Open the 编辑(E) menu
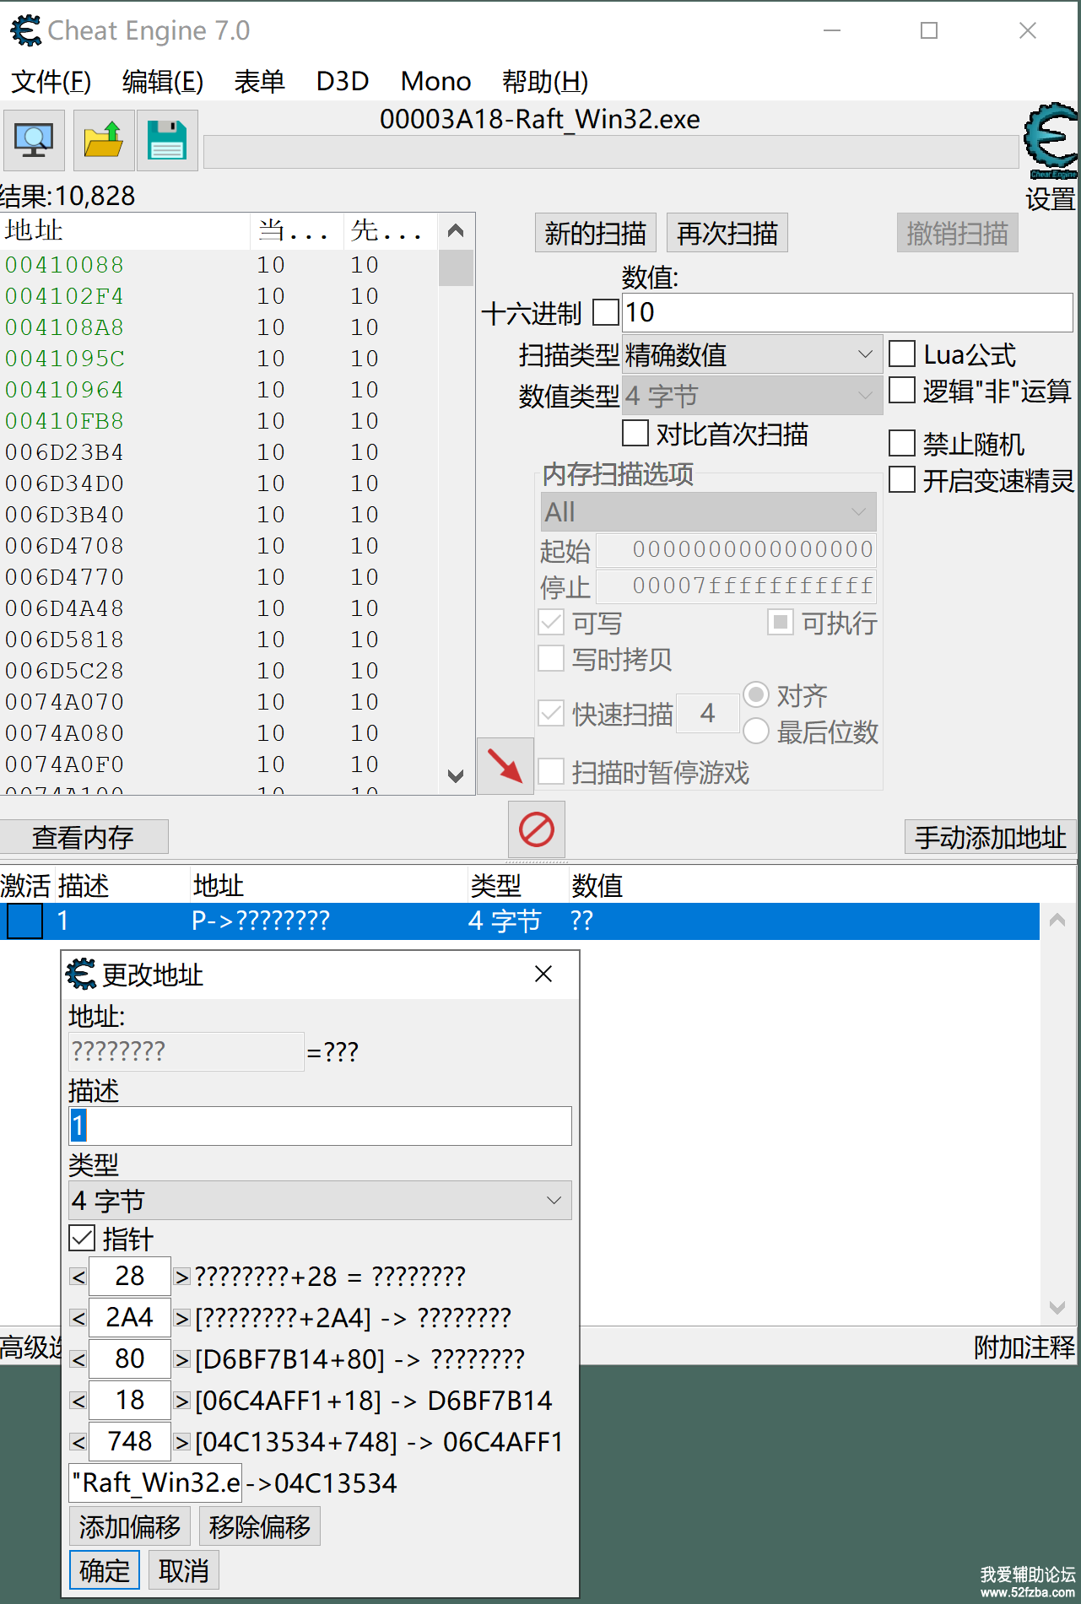 (163, 81)
